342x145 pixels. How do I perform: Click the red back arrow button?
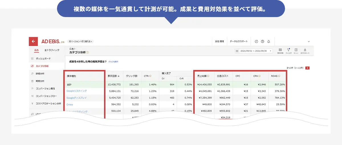click(x=33, y=41)
